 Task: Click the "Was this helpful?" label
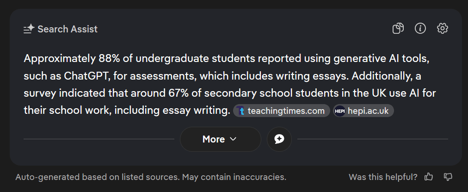[383, 177]
